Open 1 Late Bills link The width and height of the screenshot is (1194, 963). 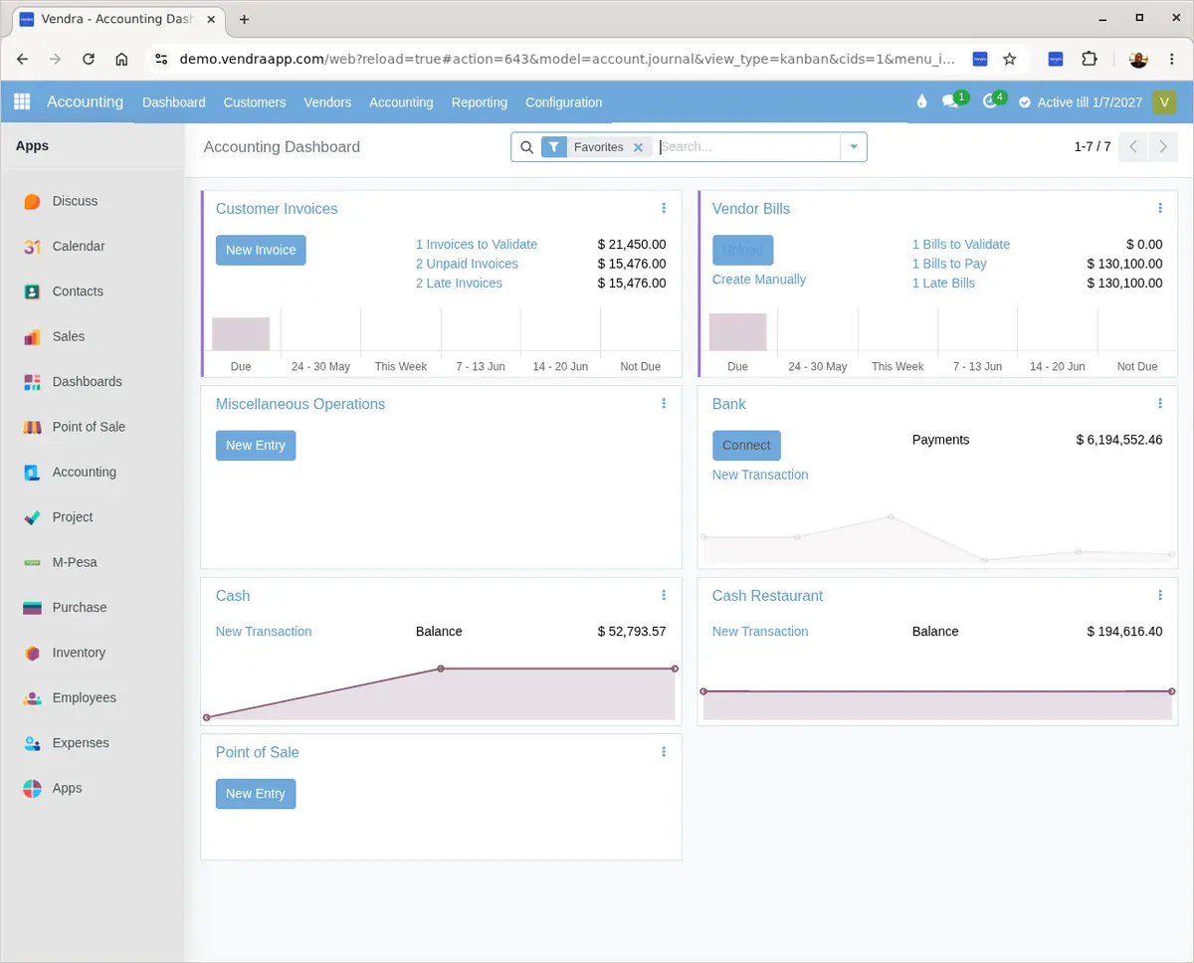point(944,284)
